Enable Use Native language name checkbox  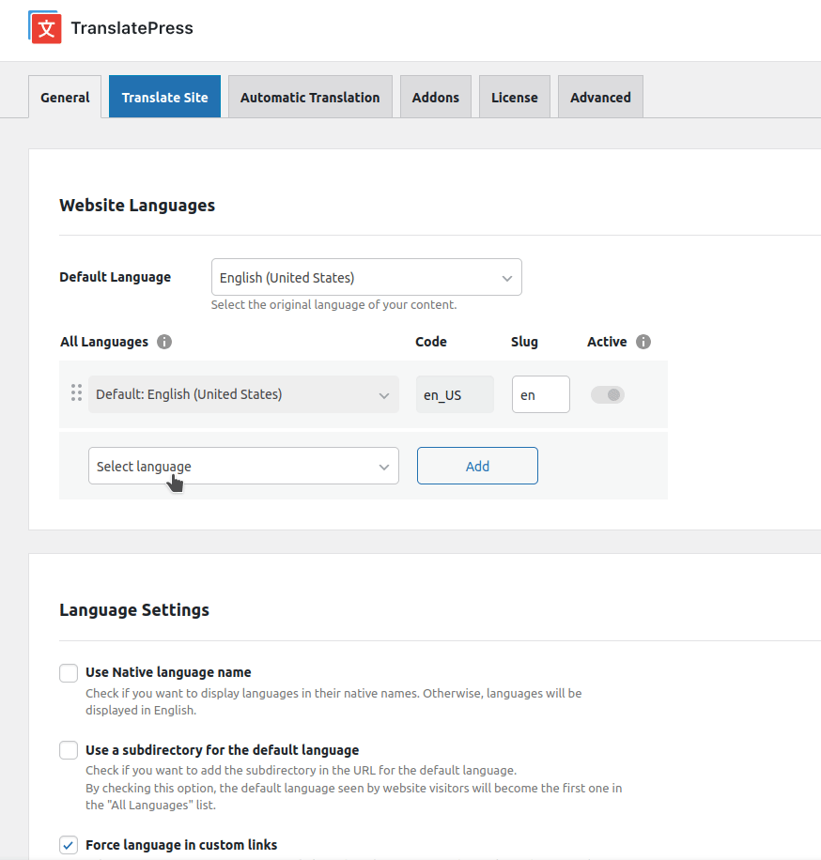[69, 673]
